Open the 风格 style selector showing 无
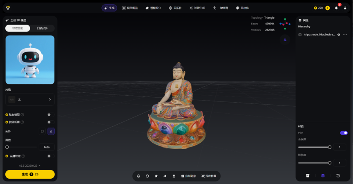 [x=30, y=99]
